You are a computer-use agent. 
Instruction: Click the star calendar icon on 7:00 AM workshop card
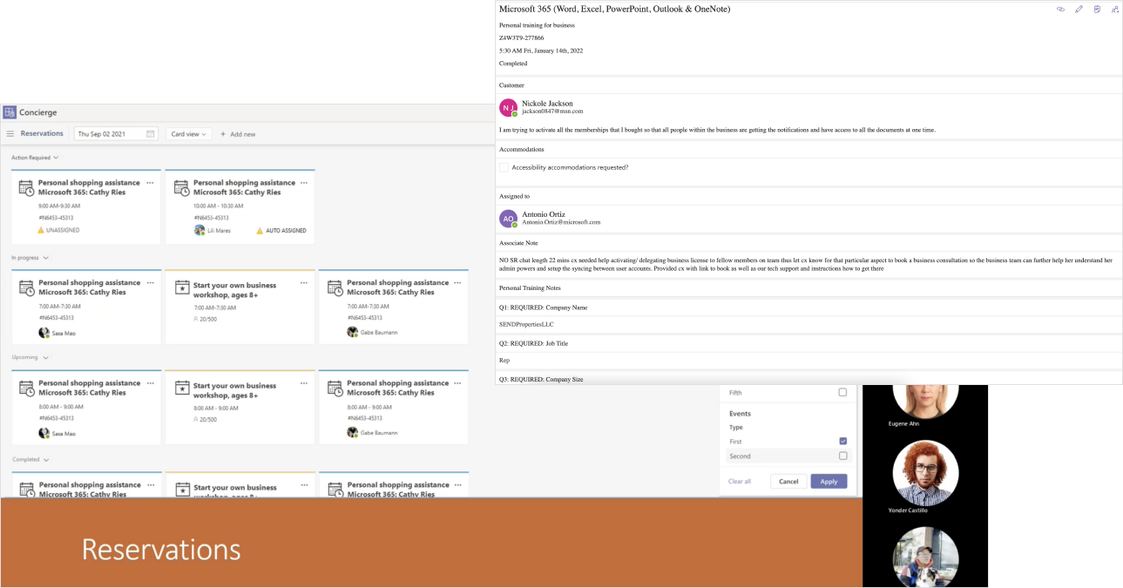click(x=182, y=287)
